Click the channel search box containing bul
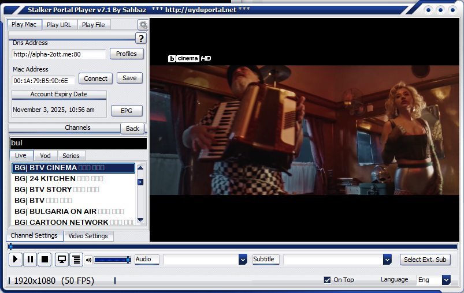The height and width of the screenshot is (293, 464). (x=79, y=143)
